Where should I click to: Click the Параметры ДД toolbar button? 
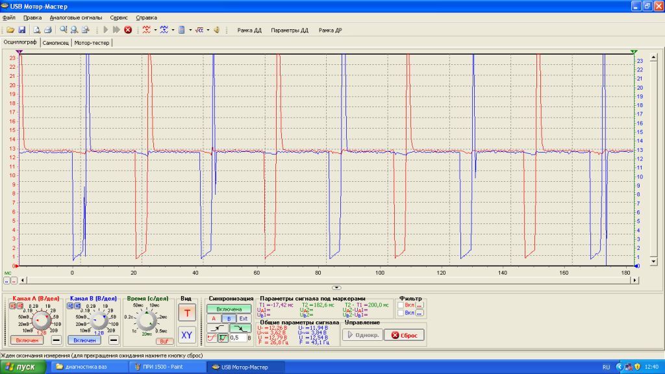pyautogui.click(x=290, y=31)
